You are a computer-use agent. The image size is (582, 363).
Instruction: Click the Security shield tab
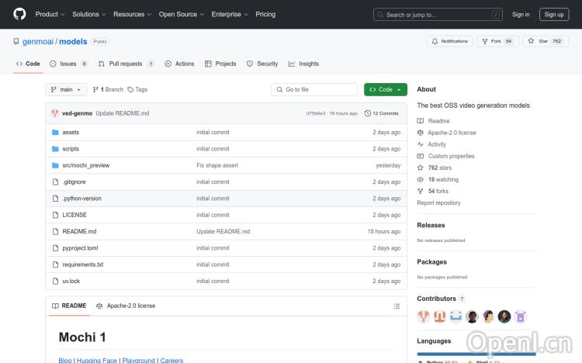coord(262,64)
